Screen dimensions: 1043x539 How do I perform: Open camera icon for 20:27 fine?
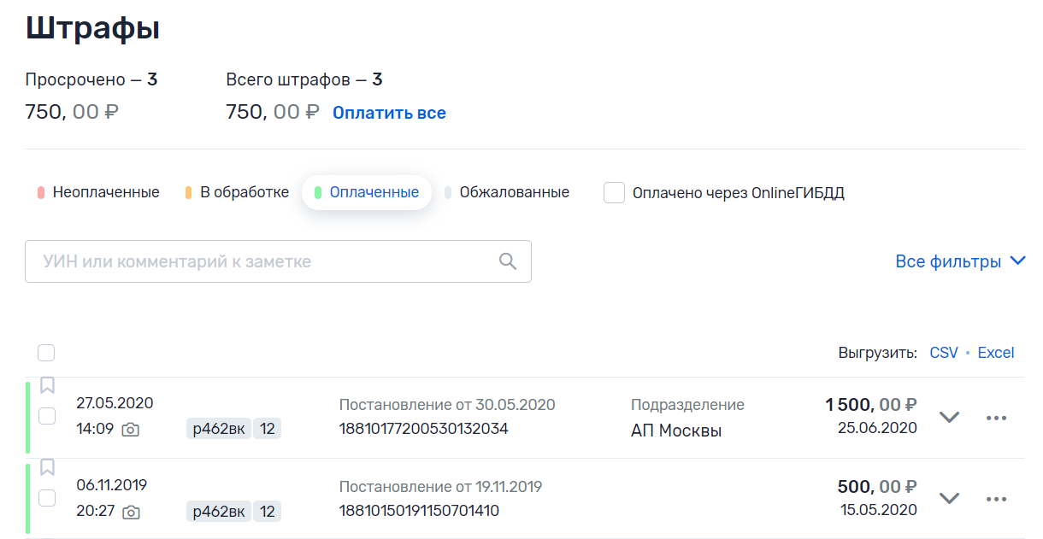(x=130, y=512)
